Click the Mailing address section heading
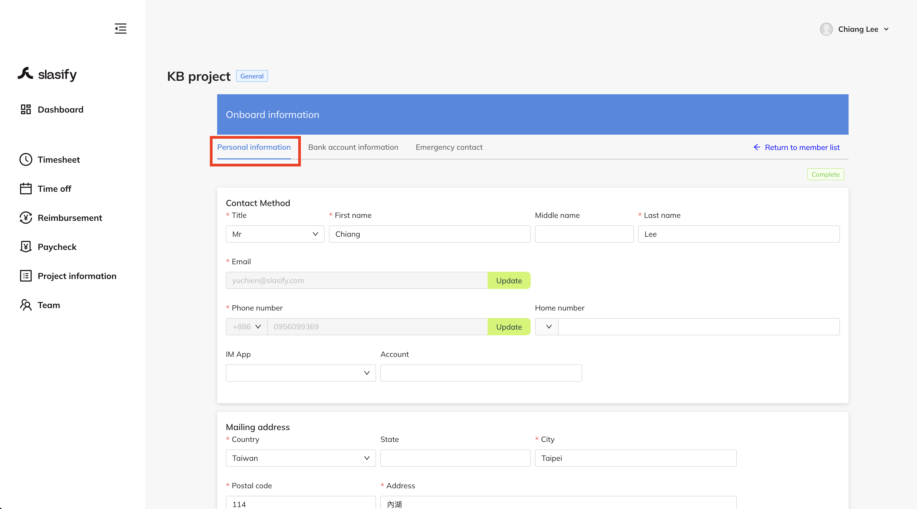917x509 pixels. pos(258,427)
